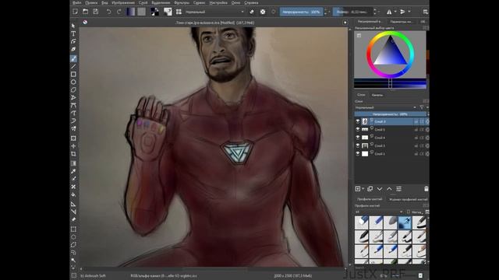Select the Calligraphy tool

(73, 49)
